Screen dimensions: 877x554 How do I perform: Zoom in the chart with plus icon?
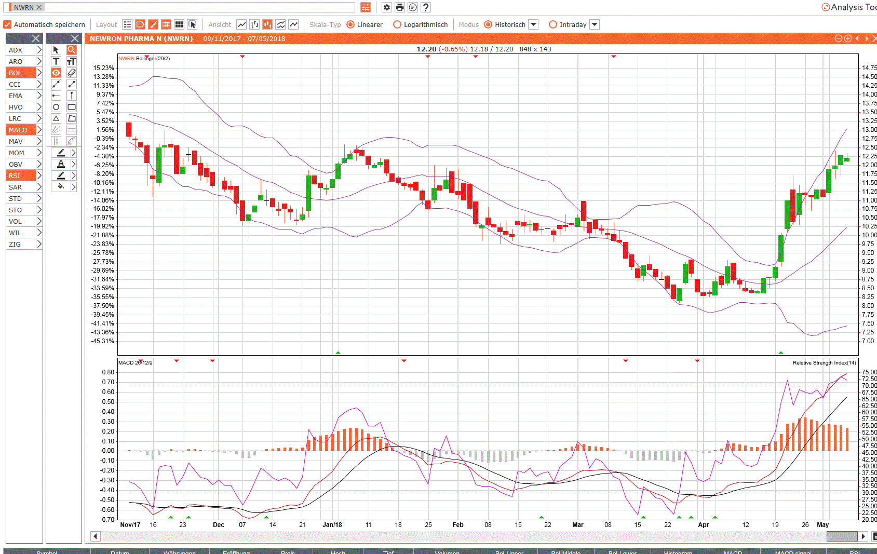[x=847, y=38]
